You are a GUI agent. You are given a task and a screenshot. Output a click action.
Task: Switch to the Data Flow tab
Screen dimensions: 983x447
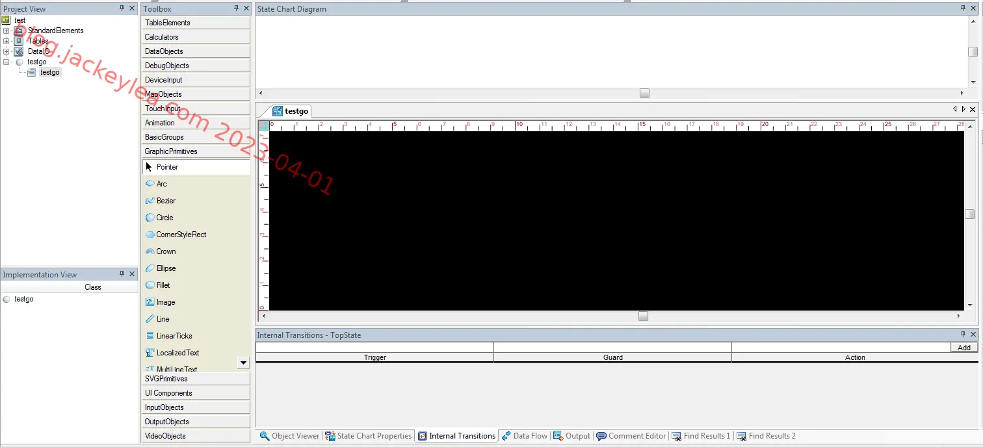pos(524,436)
